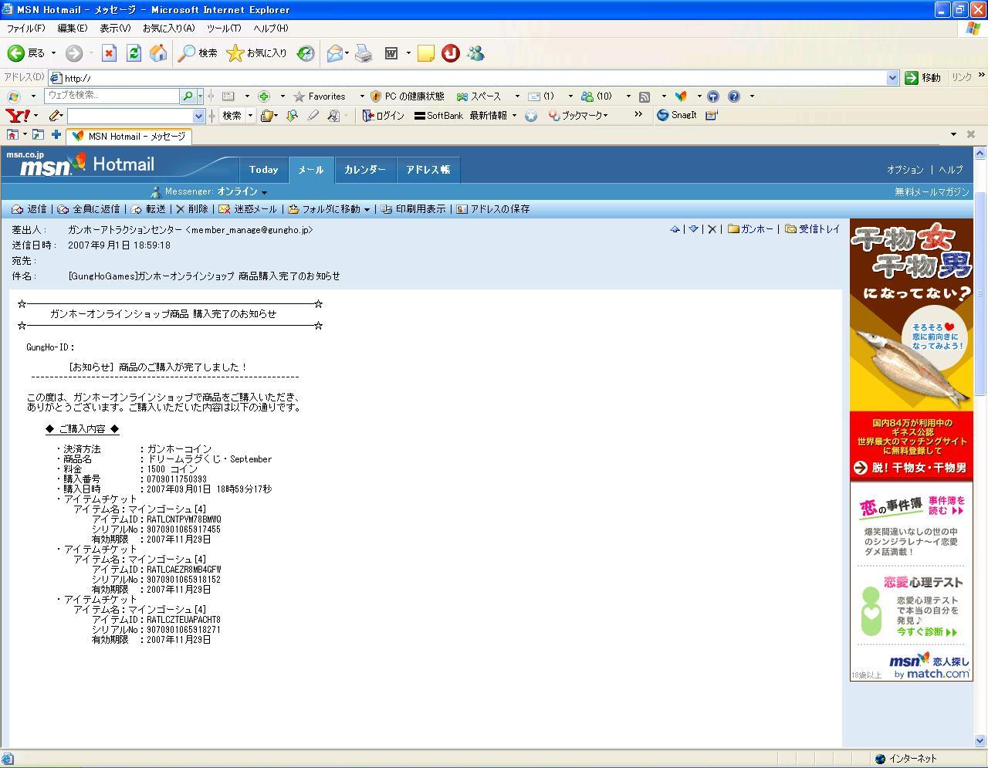988x768 pixels.
Task: Click the RSS feed icon
Action: click(644, 96)
